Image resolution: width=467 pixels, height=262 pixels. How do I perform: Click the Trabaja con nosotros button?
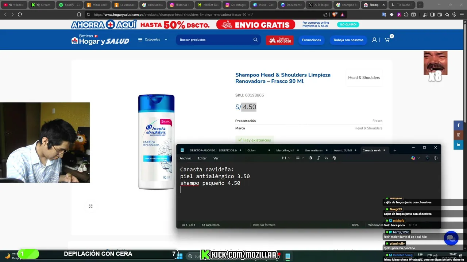(x=348, y=40)
